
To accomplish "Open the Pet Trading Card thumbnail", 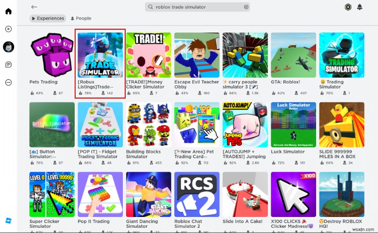I will pos(197,125).
